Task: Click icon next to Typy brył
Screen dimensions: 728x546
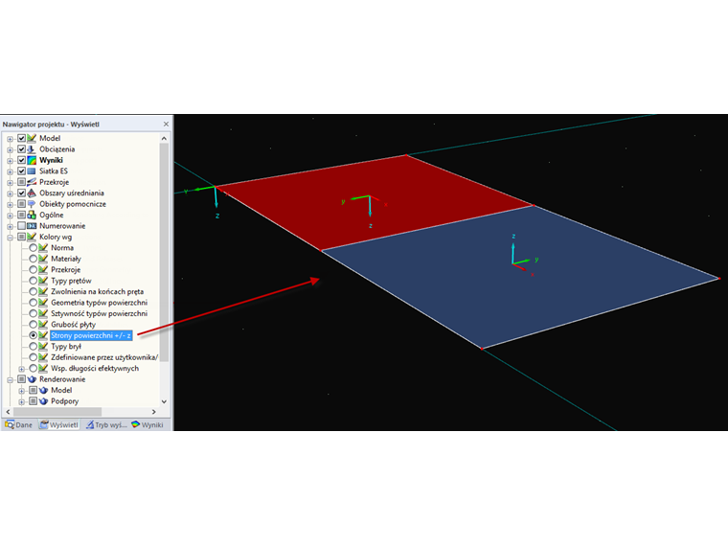Action: click(43, 347)
